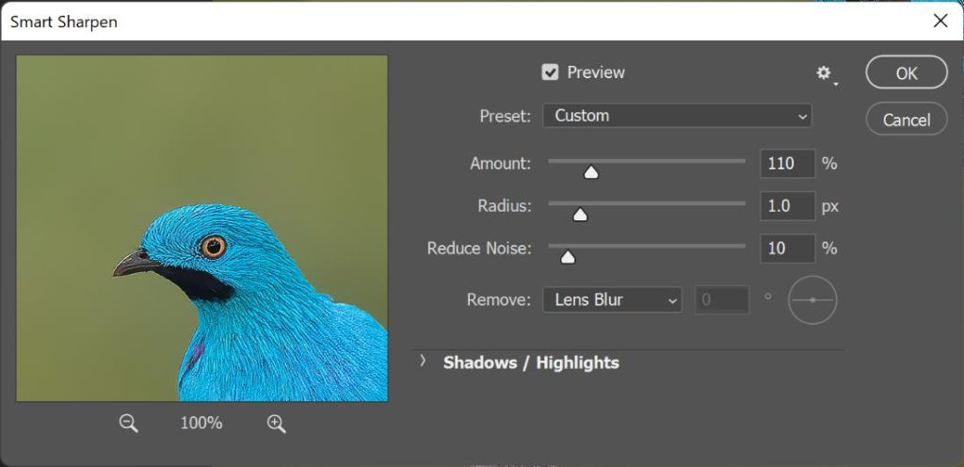Image resolution: width=964 pixels, height=467 pixels.
Task: Click the Reduce Noise value field
Action: point(788,249)
